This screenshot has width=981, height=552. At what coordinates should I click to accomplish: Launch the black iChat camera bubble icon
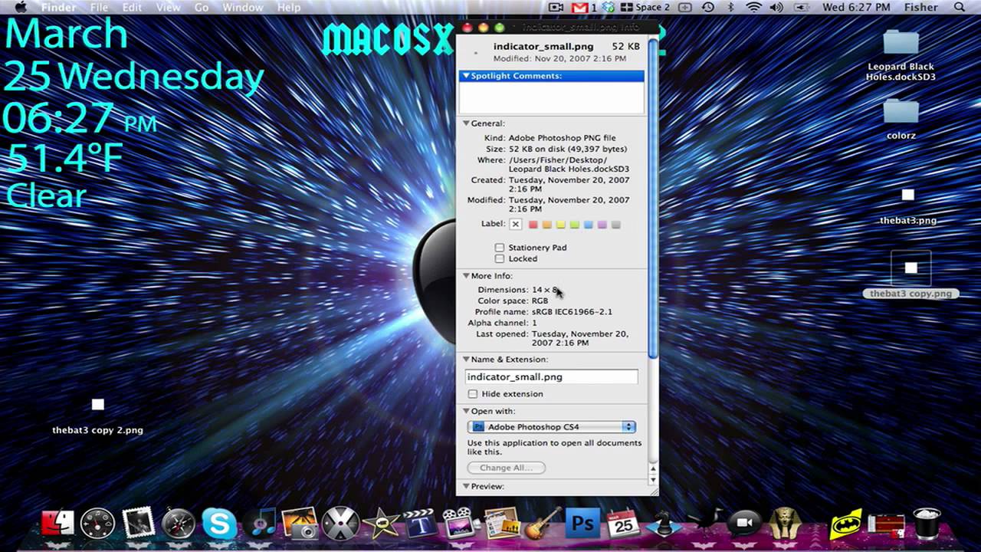click(743, 524)
